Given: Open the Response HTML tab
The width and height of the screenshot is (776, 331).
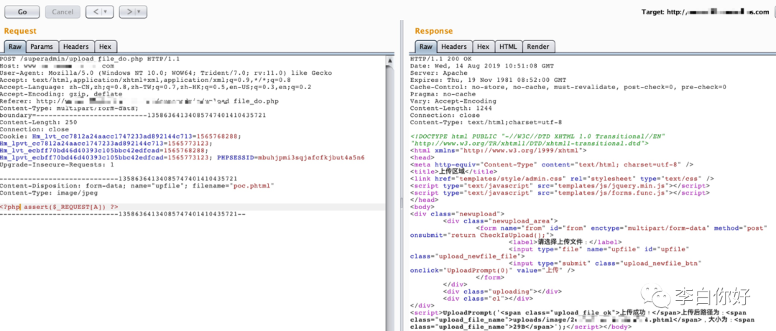Looking at the screenshot, I should tap(508, 47).
